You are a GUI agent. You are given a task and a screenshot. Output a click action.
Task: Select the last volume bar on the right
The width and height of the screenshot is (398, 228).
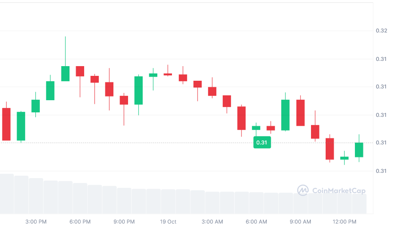coord(359,203)
